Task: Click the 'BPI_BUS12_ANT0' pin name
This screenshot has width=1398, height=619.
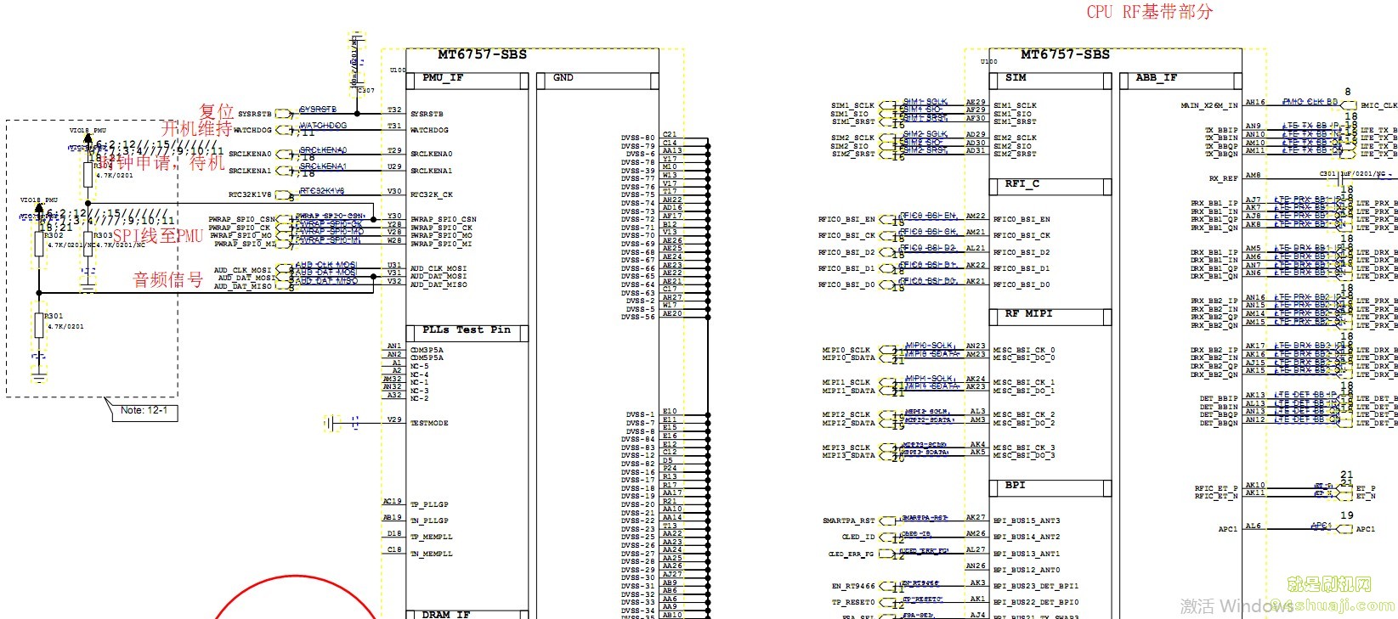Action: (x=1027, y=570)
